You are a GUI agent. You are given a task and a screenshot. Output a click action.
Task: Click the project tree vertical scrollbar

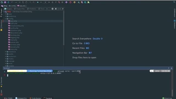click(64, 28)
